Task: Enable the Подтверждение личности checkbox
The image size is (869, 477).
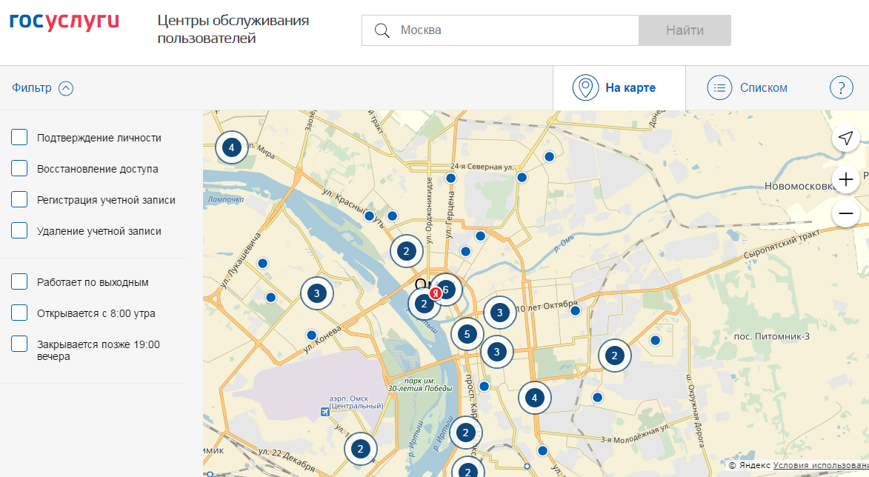Action: click(20, 138)
